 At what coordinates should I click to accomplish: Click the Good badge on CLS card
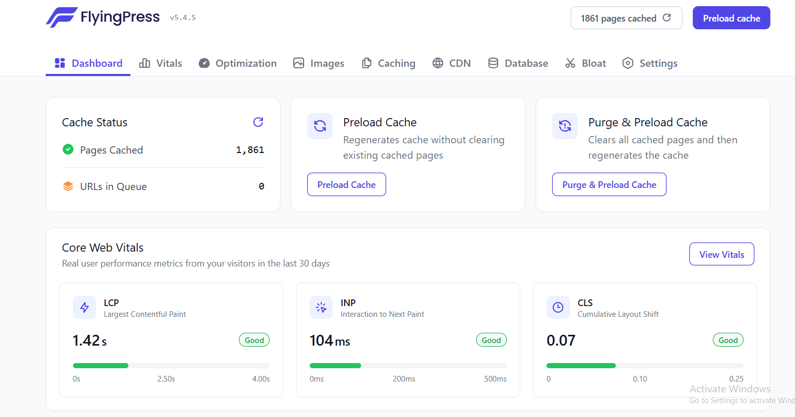coord(728,340)
